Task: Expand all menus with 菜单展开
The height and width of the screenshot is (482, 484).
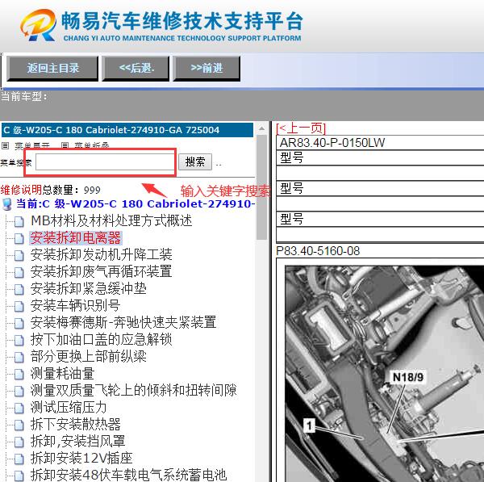Action: [32, 145]
